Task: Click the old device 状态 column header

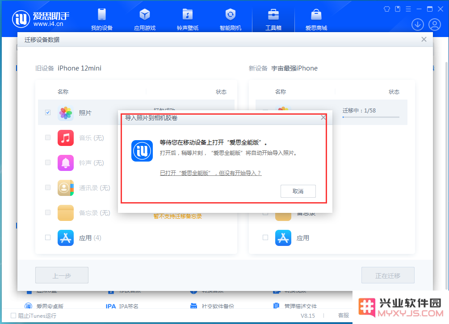Action: click(x=221, y=92)
